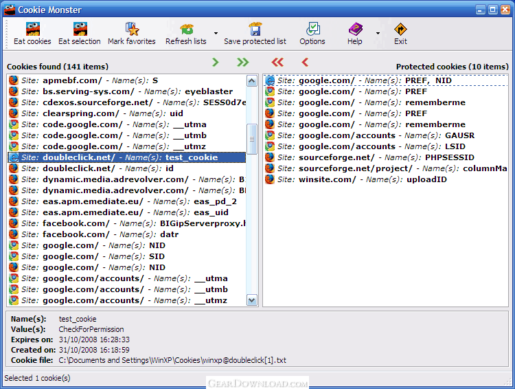Viewport: 515px width, 389px height.
Task: Select the code.google.com __utmz cookie
Action: [x=127, y=146]
